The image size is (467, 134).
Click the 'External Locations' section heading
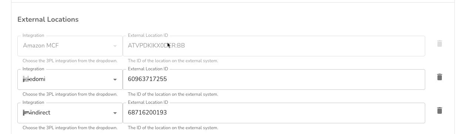click(48, 20)
